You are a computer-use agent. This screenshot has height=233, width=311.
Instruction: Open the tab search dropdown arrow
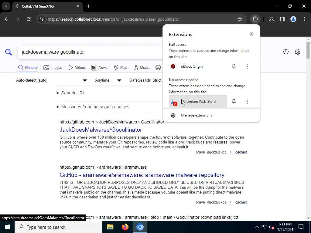tap(6, 6)
